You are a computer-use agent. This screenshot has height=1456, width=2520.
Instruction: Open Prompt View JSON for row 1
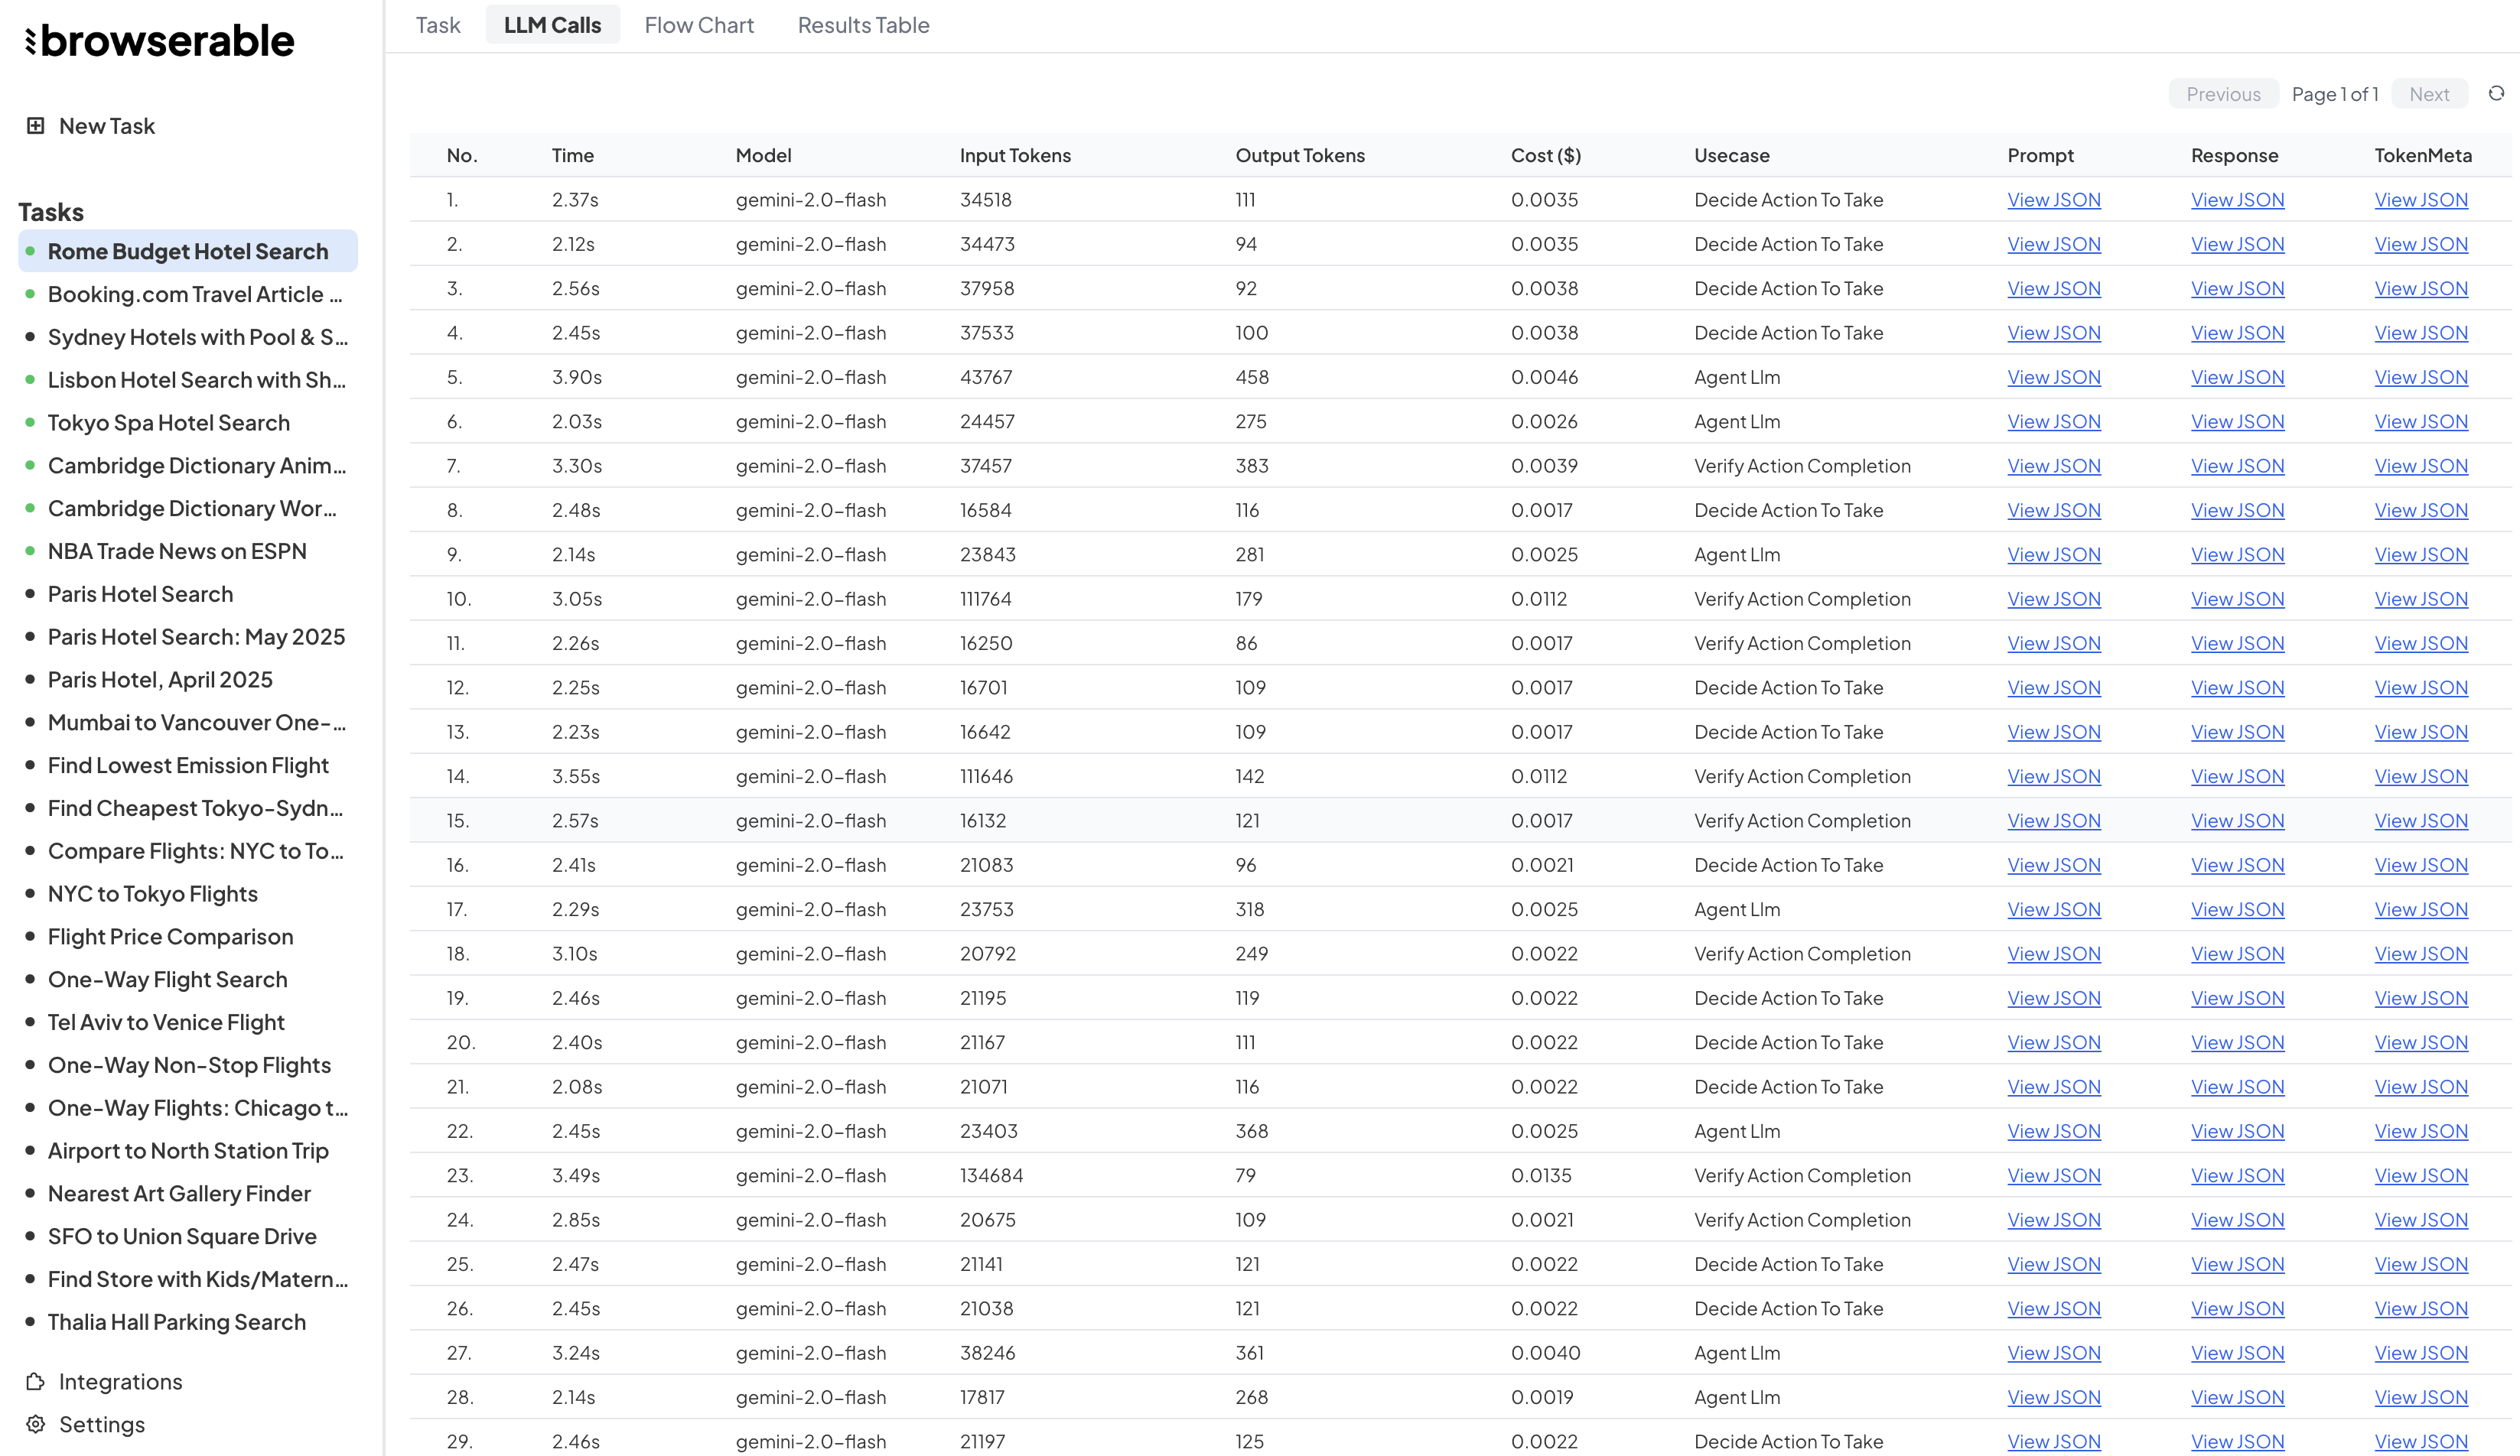point(2053,200)
